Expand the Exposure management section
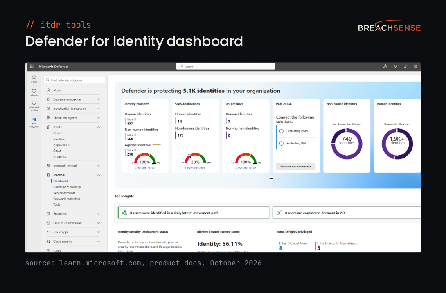The width and height of the screenshot is (446, 293). (x=99, y=99)
